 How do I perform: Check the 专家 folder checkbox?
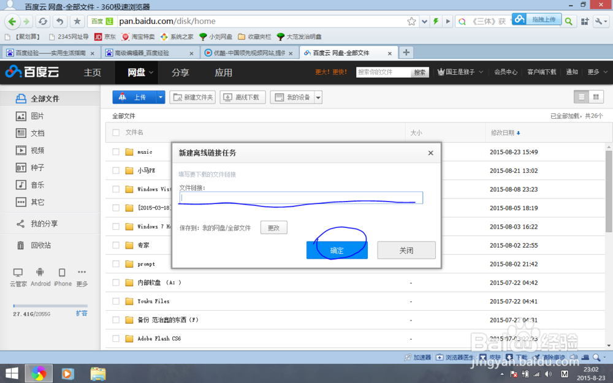pyautogui.click(x=116, y=245)
